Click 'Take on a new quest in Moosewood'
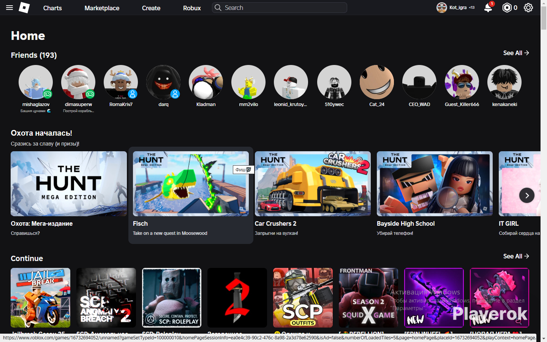This screenshot has width=547, height=342. [170, 233]
